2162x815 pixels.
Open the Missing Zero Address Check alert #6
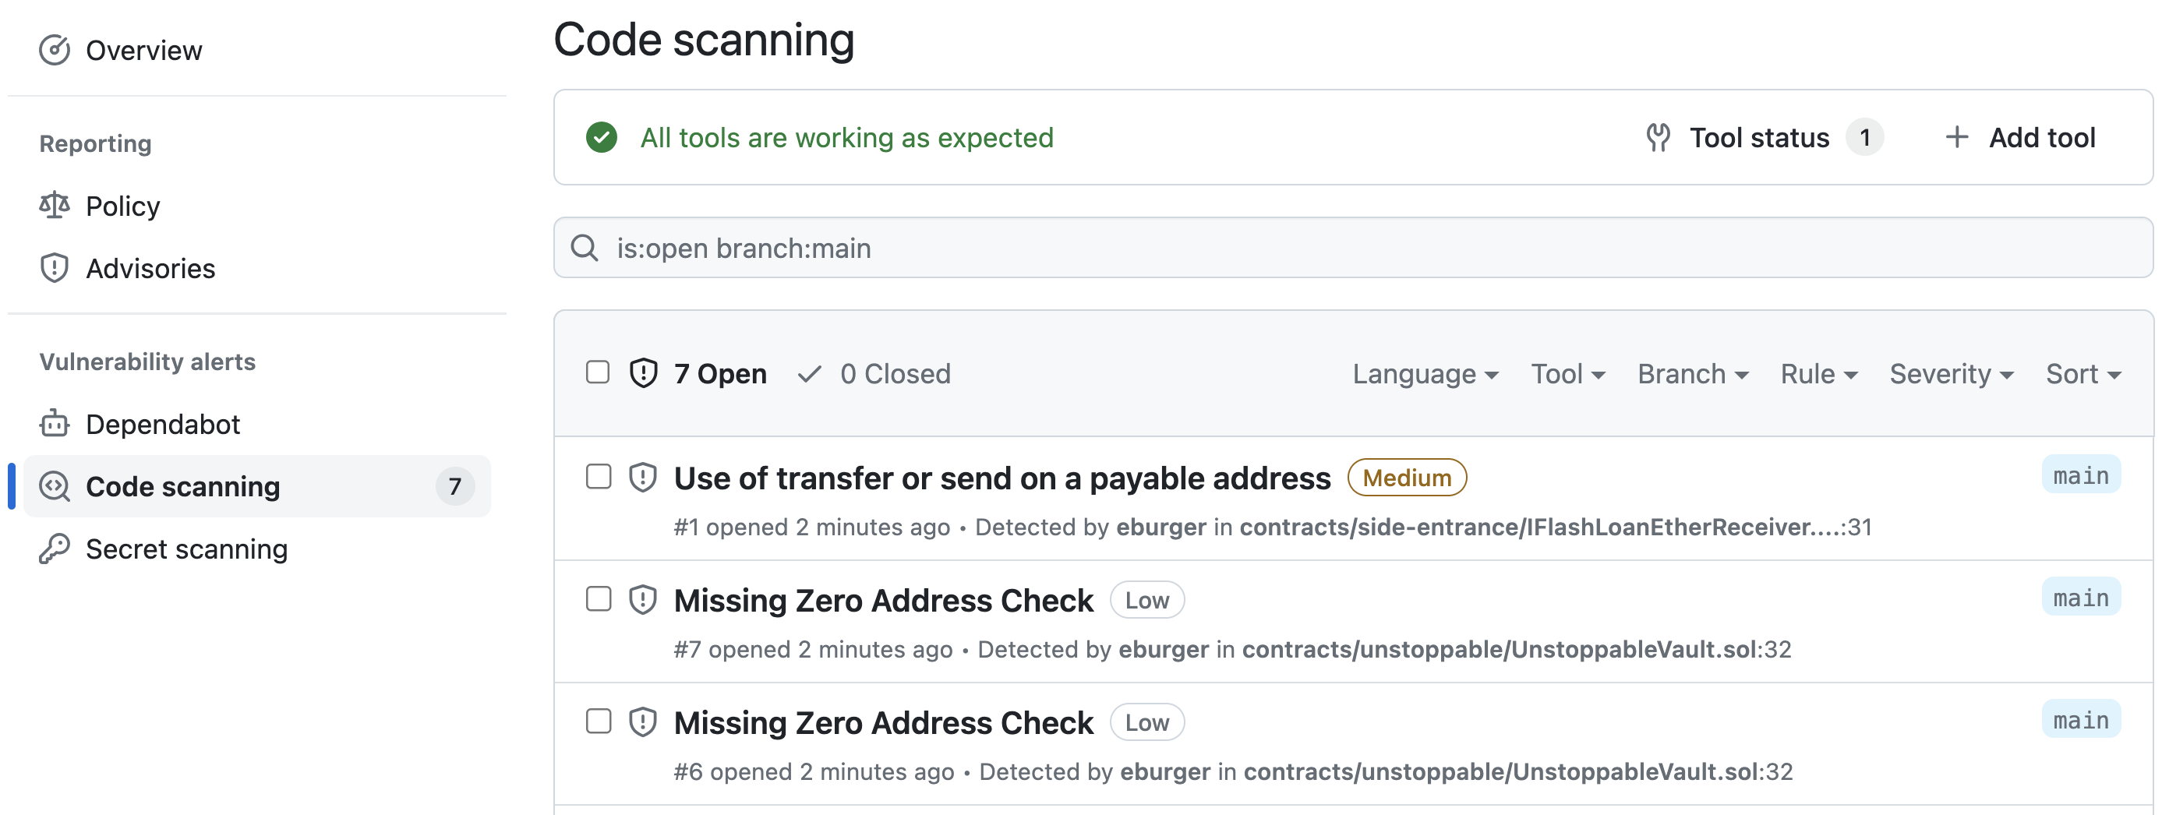pyautogui.click(x=882, y=722)
